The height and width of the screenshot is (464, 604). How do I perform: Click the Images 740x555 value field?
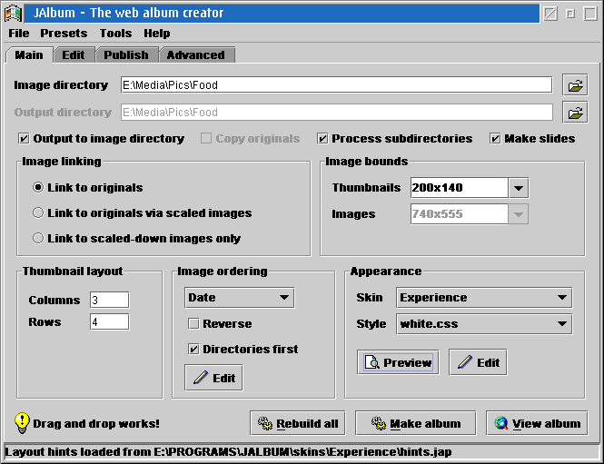pyautogui.click(x=460, y=214)
